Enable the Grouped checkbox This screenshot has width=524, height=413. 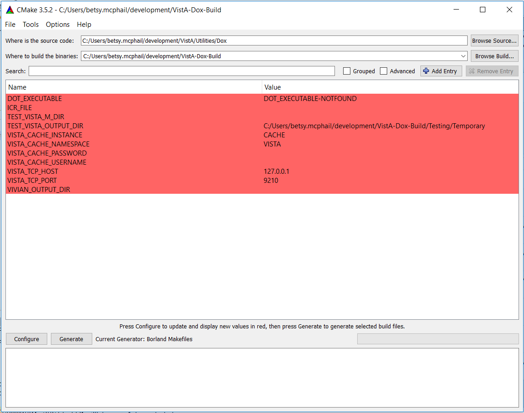coord(347,71)
